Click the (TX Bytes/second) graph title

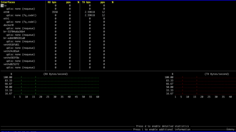coord(217,74)
